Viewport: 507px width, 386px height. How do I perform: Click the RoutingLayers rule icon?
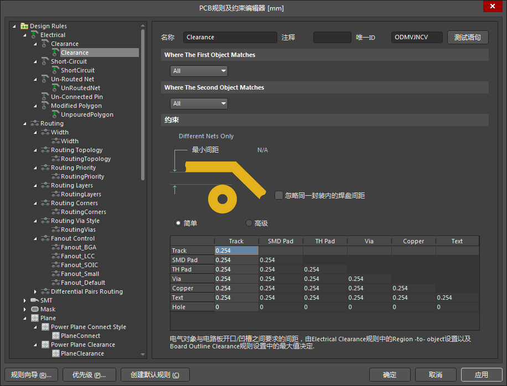pyautogui.click(x=55, y=194)
